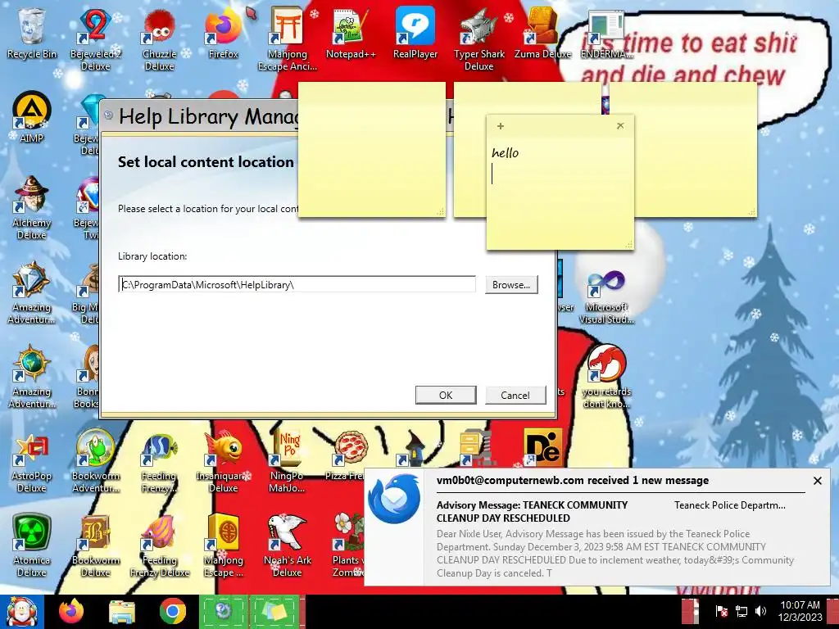Open the Action Center flag tray icon
Screen dimensions: 839x629
[x=721, y=611]
